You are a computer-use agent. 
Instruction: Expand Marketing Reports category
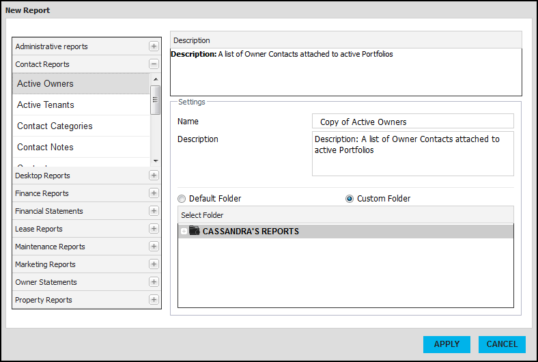tap(154, 264)
